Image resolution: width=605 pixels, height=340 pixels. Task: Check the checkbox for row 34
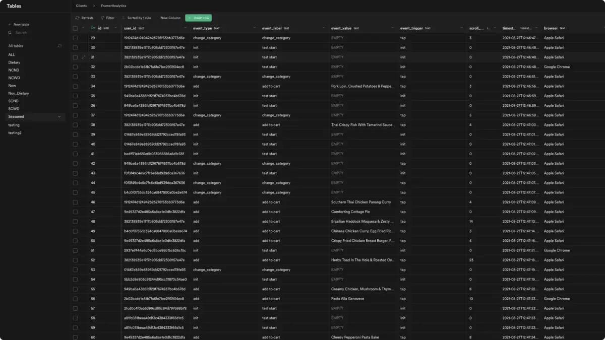[x=75, y=86]
